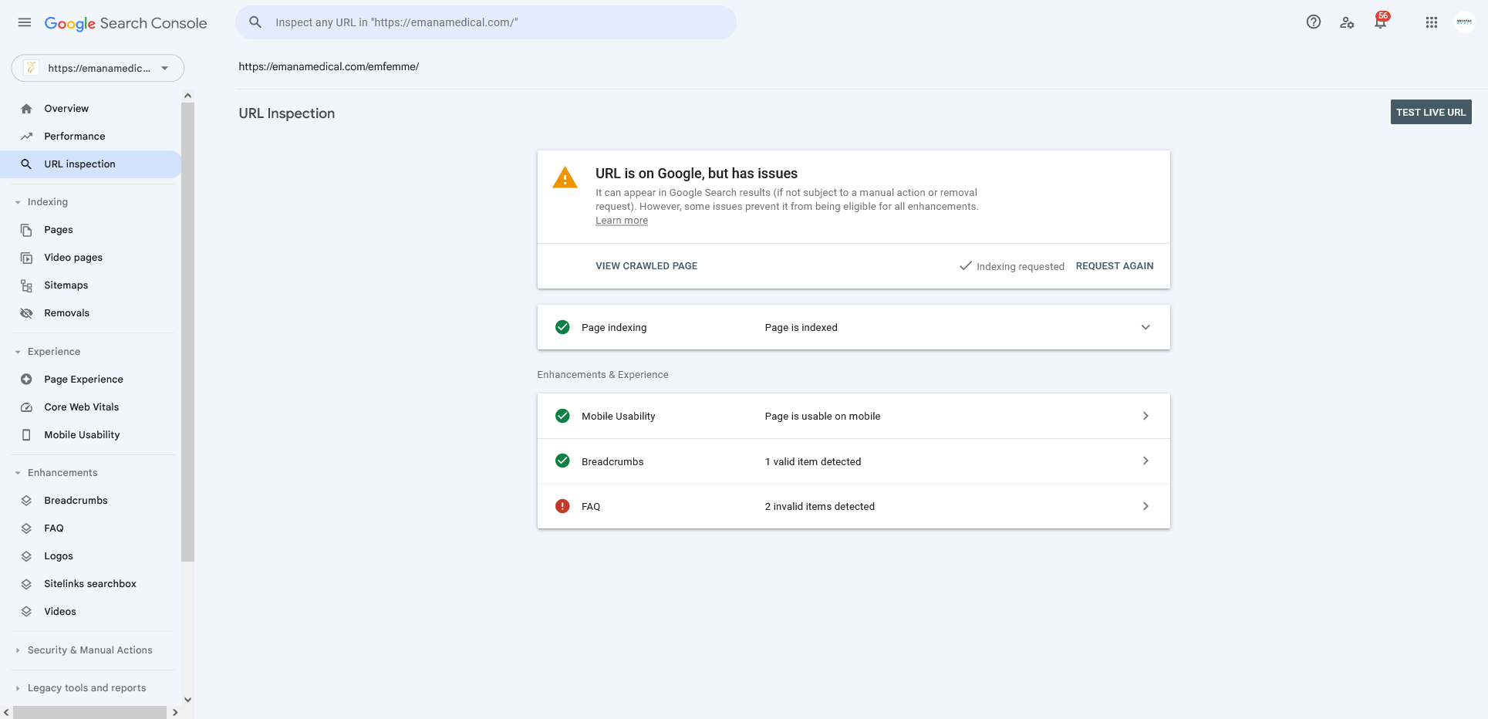Click the Sitemaps tree icon
Viewport: 1488px width, 719px height.
point(26,285)
